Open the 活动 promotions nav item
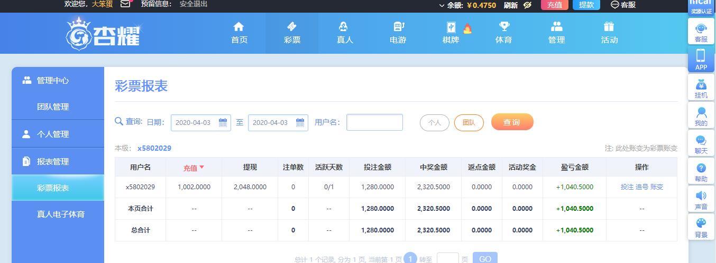 coord(609,33)
